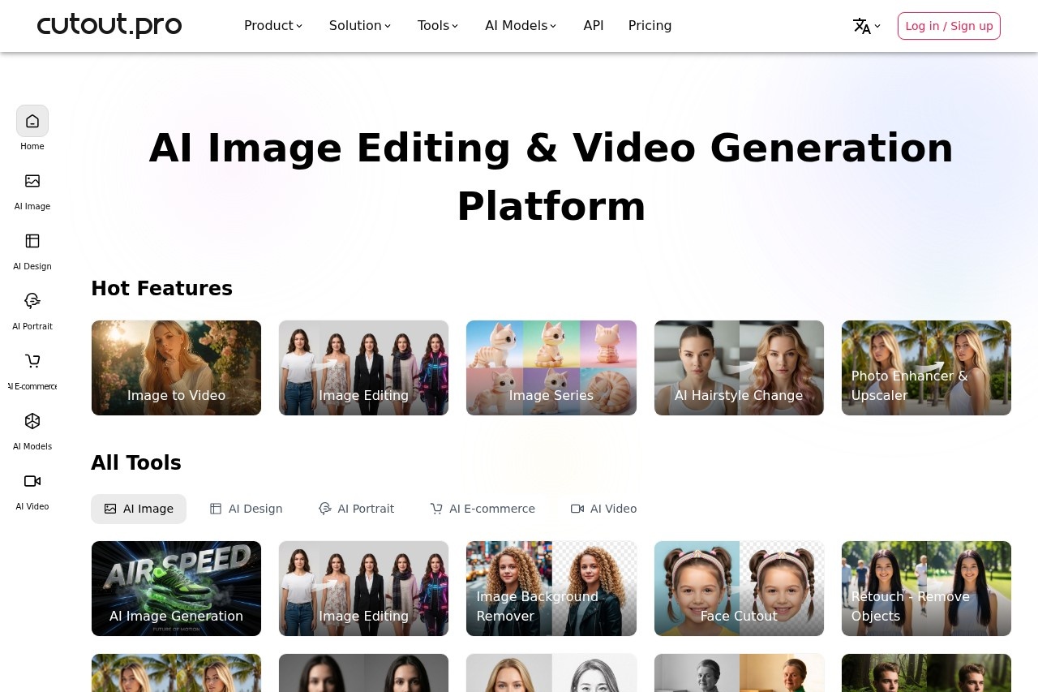The width and height of the screenshot is (1038, 692).
Task: Open the Home sidebar icon
Action: pyautogui.click(x=32, y=121)
